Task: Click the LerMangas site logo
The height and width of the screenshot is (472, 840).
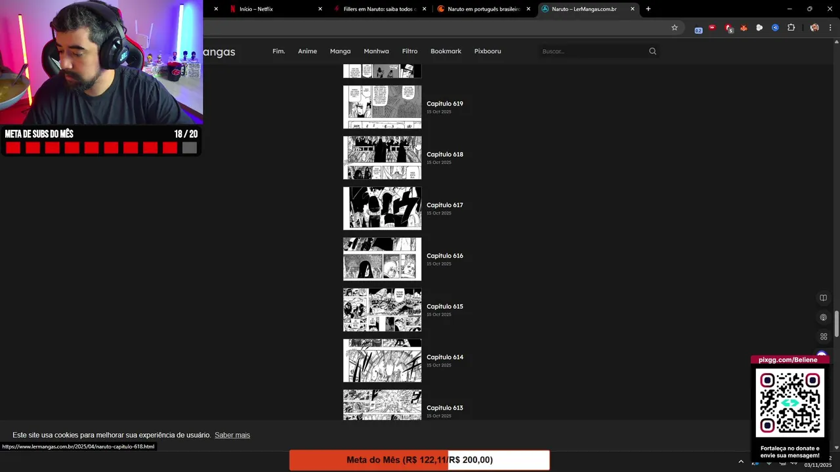Action: (x=219, y=52)
